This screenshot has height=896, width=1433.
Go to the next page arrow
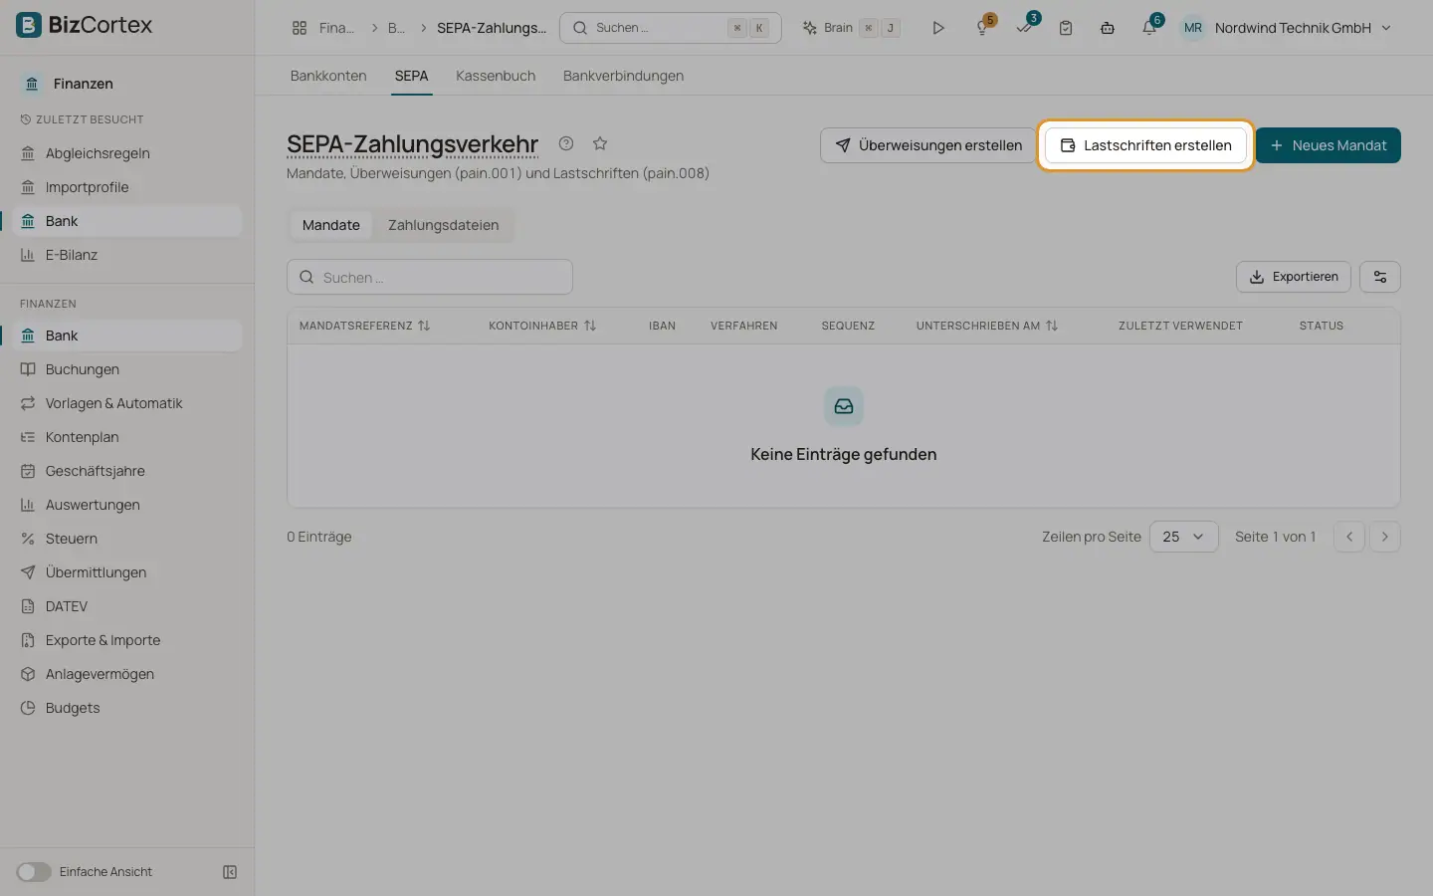(1384, 537)
